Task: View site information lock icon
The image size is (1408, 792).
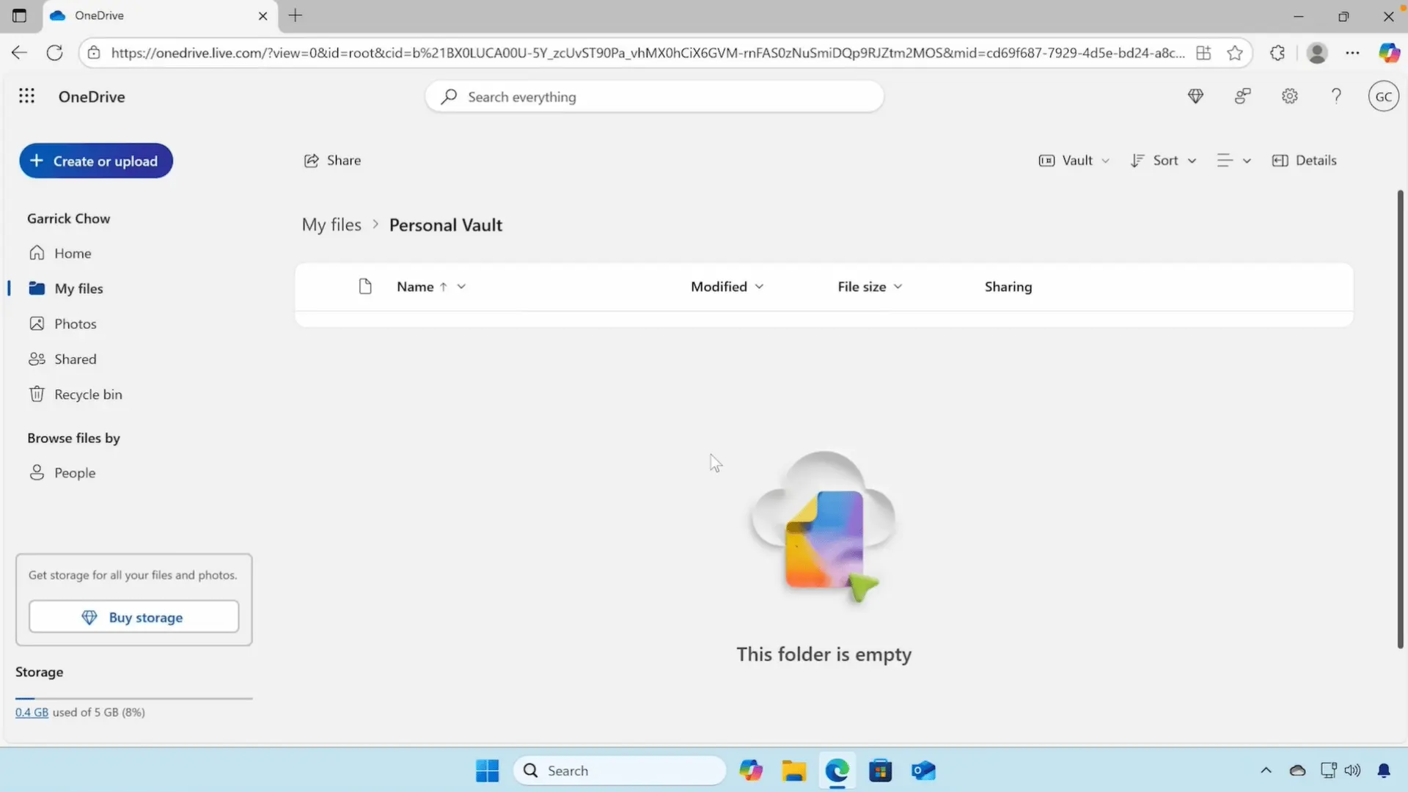Action: [93, 53]
